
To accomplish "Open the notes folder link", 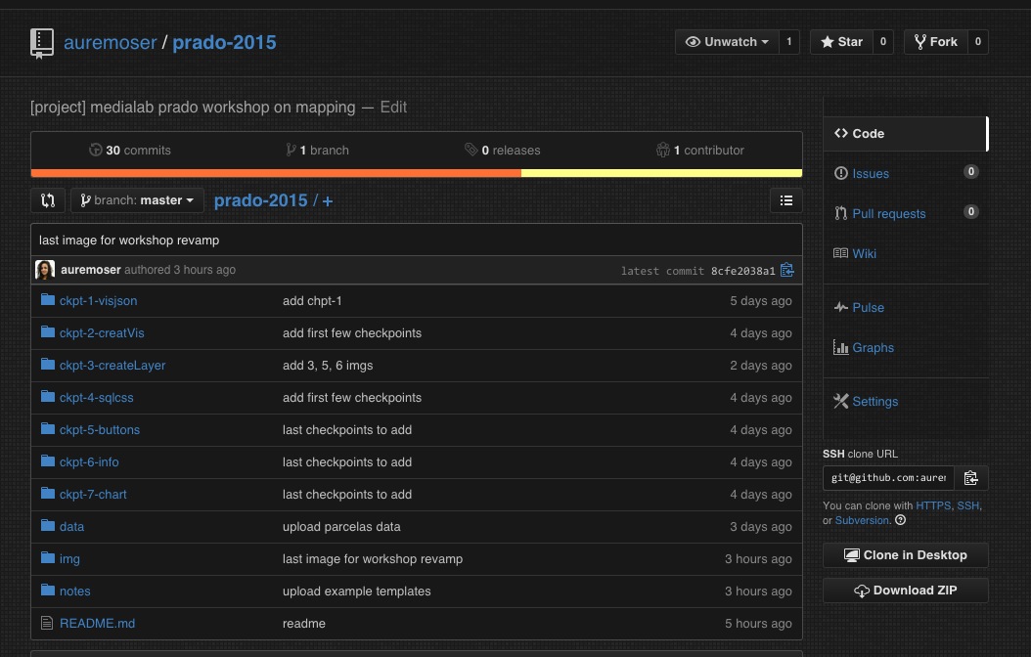I will [75, 591].
